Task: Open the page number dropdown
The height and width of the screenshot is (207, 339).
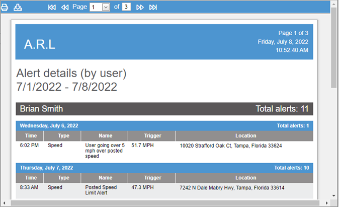Action: click(x=106, y=7)
